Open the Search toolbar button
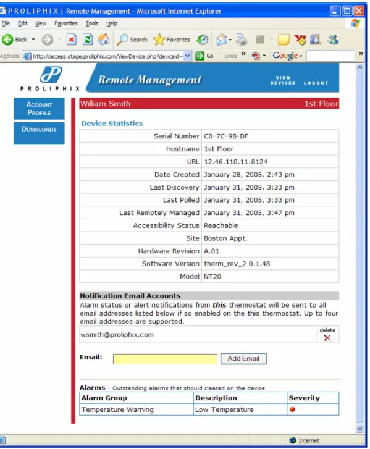Screen dimensions: 370x449 pyautogui.click(x=132, y=40)
